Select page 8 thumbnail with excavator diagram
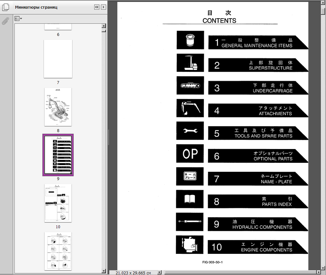 coord(58,107)
